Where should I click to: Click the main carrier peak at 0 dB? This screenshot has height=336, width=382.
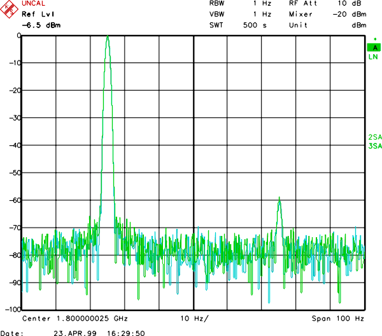[108, 37]
